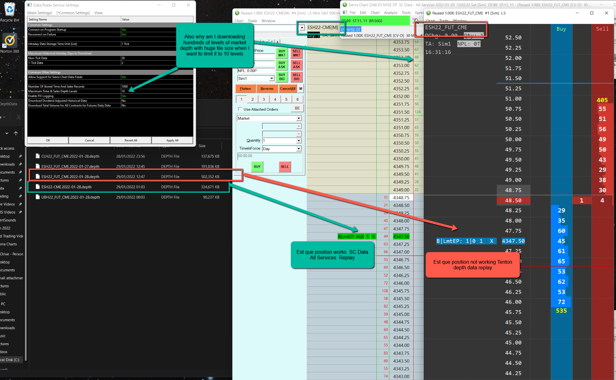Tick the Use Attached Orders checkbox
Viewport: 616px width, 380px height.
tap(240, 109)
